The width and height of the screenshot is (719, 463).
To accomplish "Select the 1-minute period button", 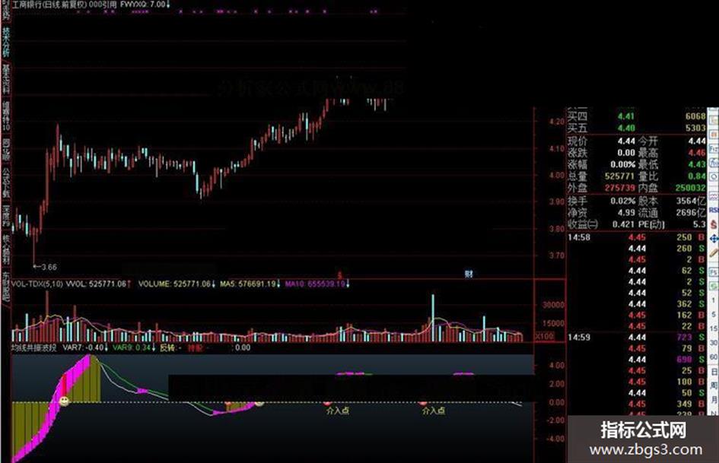I will click(714, 300).
